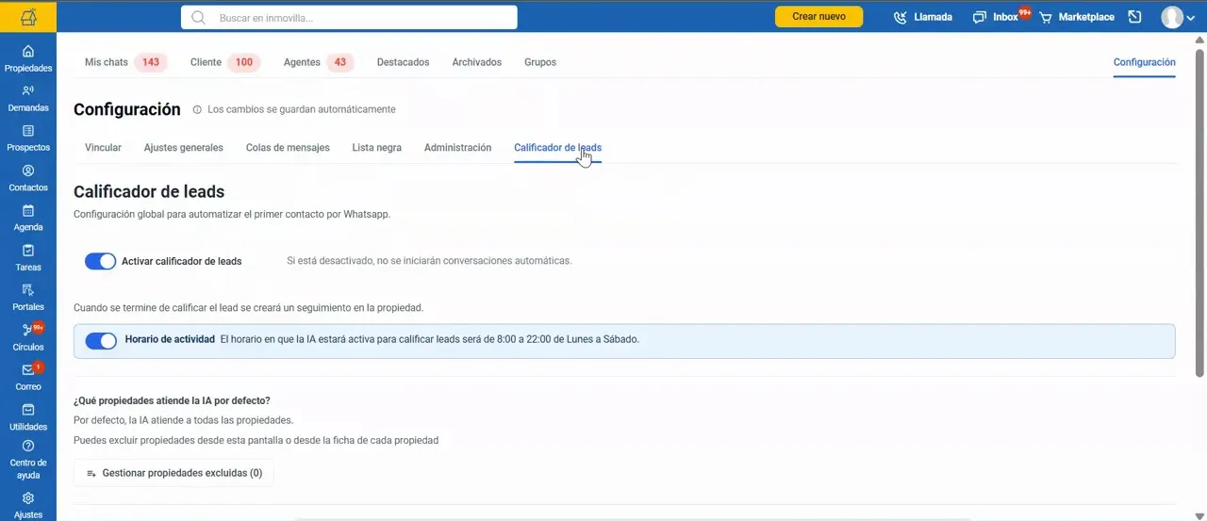This screenshot has height=521, width=1207.
Task: Open Contactos sidebar section
Action: pyautogui.click(x=28, y=178)
